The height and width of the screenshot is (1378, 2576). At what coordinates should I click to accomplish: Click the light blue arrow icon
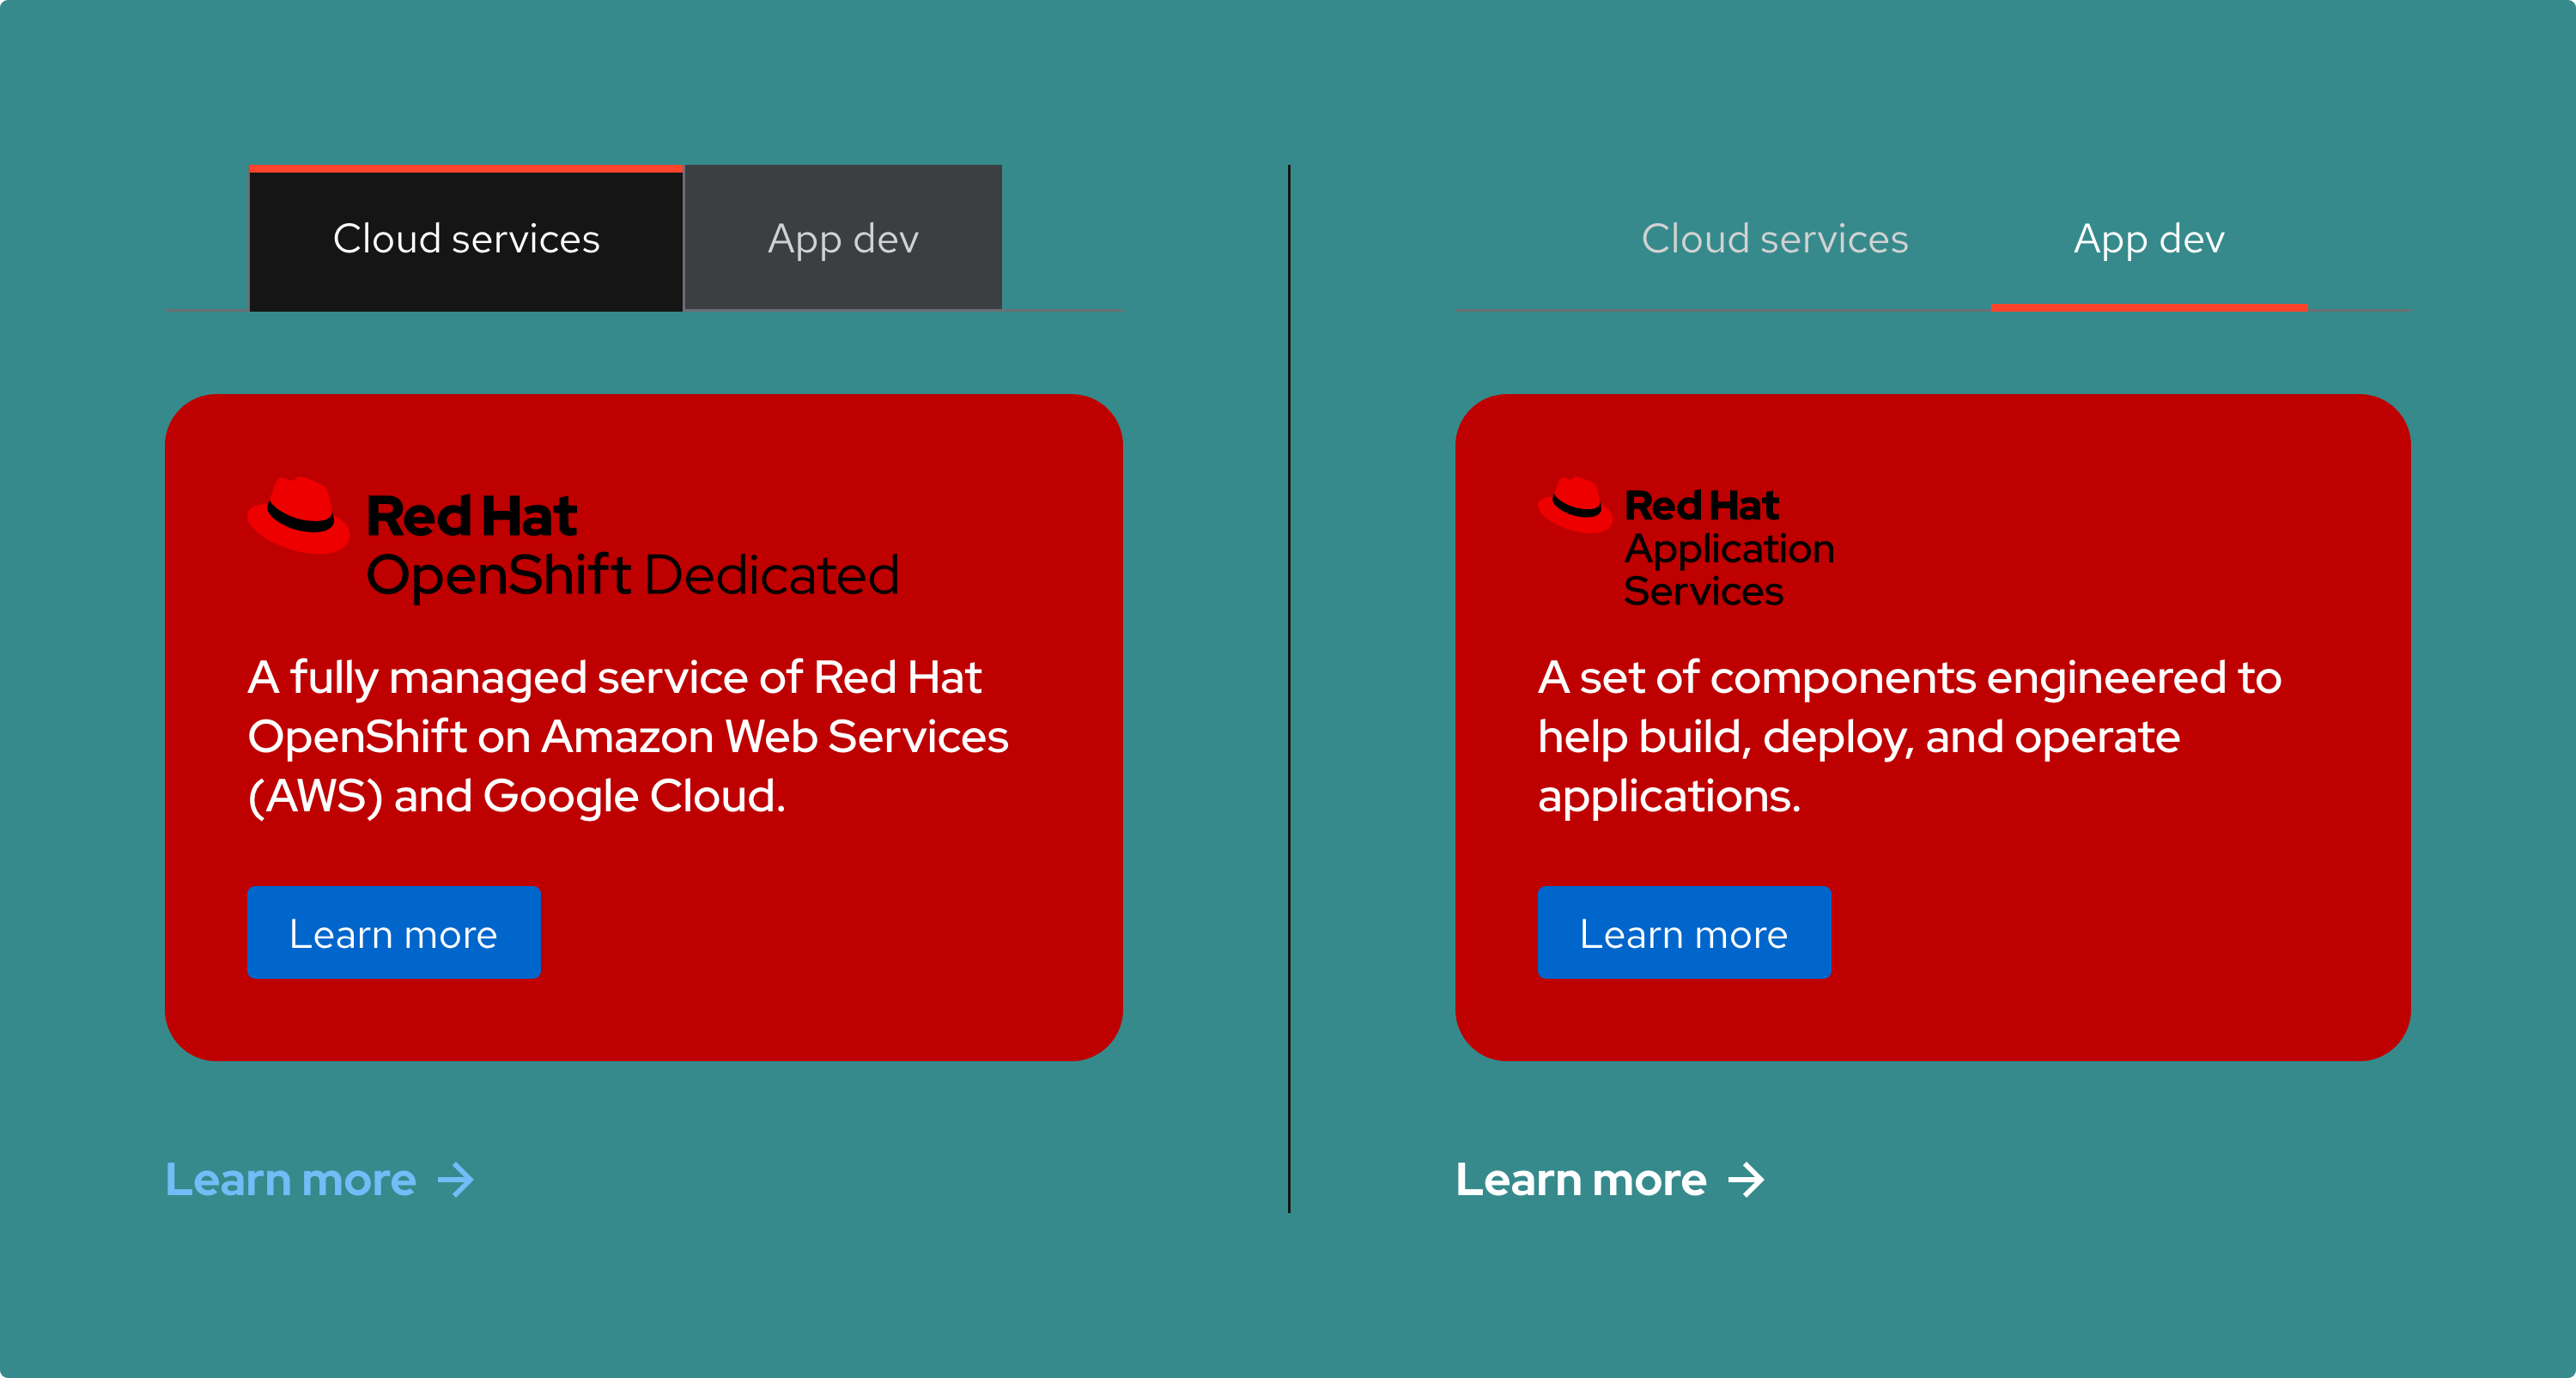click(456, 1180)
